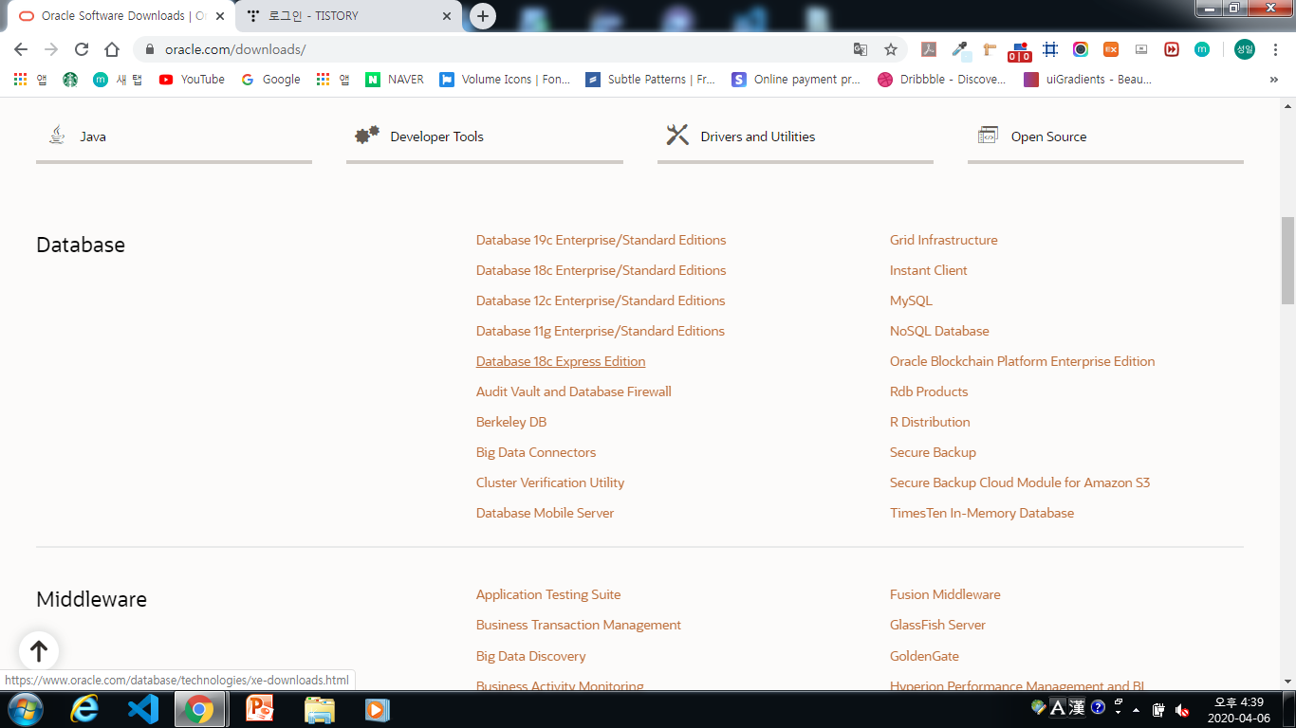Open the blue crop-frame screenshot extension

1050,49
